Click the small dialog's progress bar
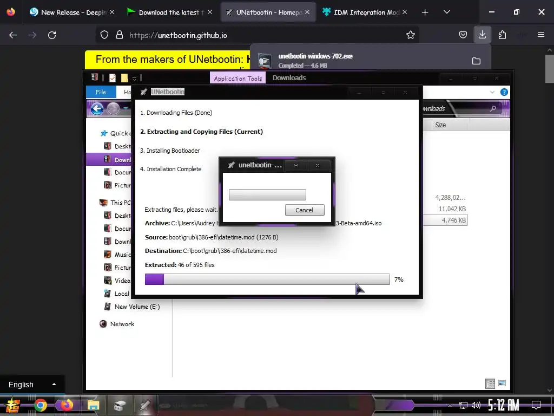The width and height of the screenshot is (554, 416). (267, 194)
